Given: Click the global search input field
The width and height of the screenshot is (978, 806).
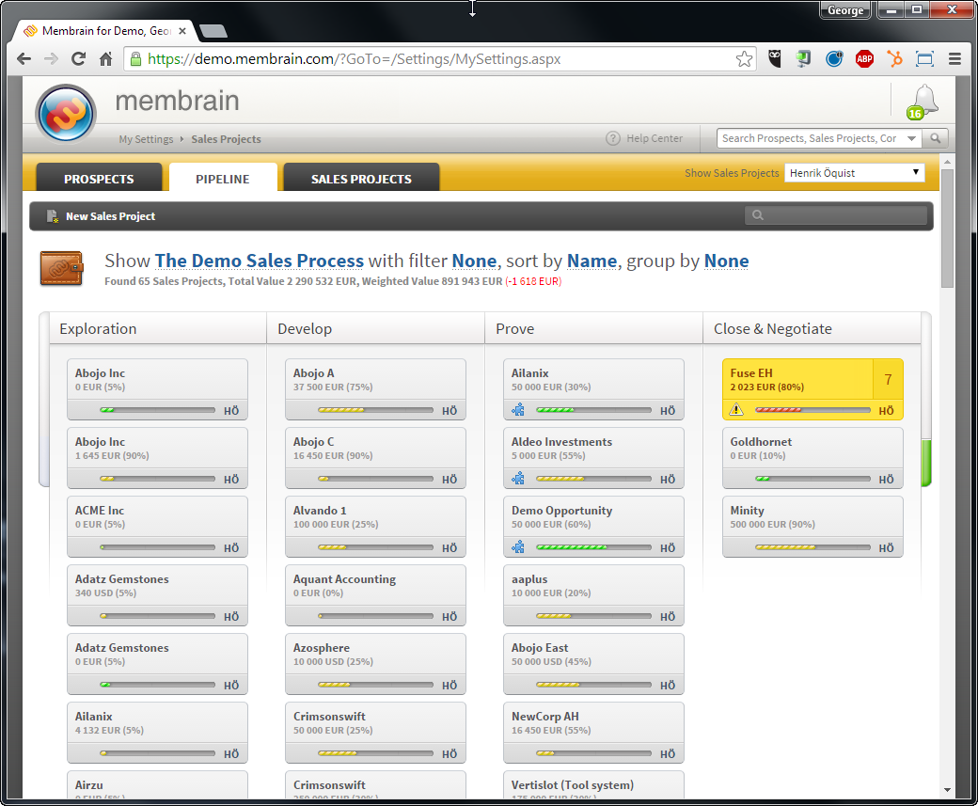Looking at the screenshot, I should point(809,138).
